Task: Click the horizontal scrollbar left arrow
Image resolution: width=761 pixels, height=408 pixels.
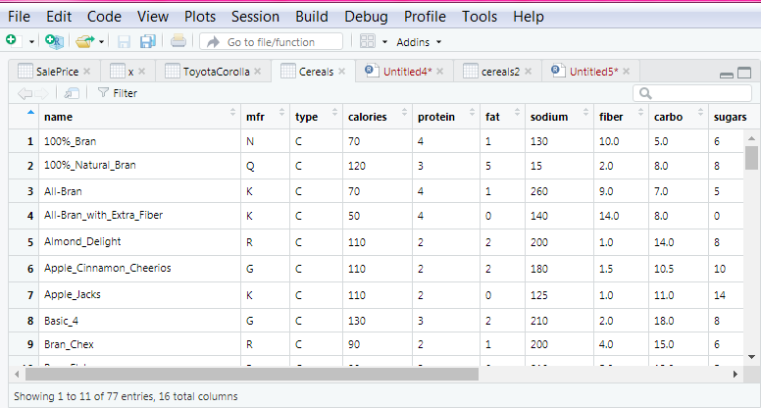Action: coord(17,374)
